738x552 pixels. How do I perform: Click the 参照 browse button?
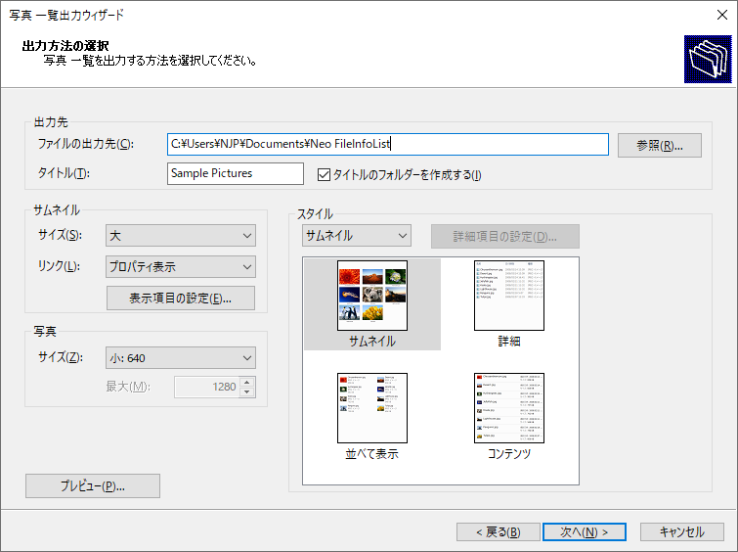click(660, 145)
